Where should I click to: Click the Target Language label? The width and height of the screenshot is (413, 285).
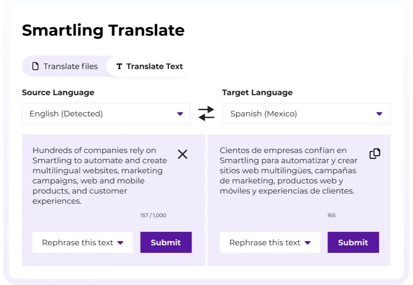coord(257,92)
